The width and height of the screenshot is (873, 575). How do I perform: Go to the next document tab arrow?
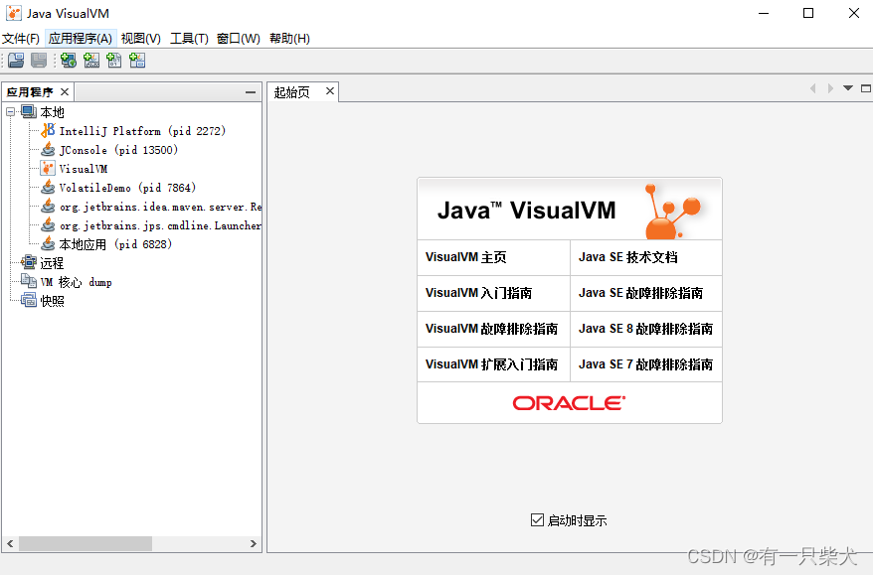pos(830,88)
